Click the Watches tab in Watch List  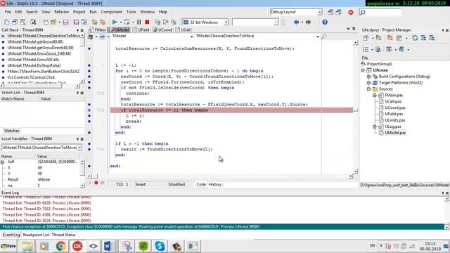pyautogui.click(x=11, y=131)
